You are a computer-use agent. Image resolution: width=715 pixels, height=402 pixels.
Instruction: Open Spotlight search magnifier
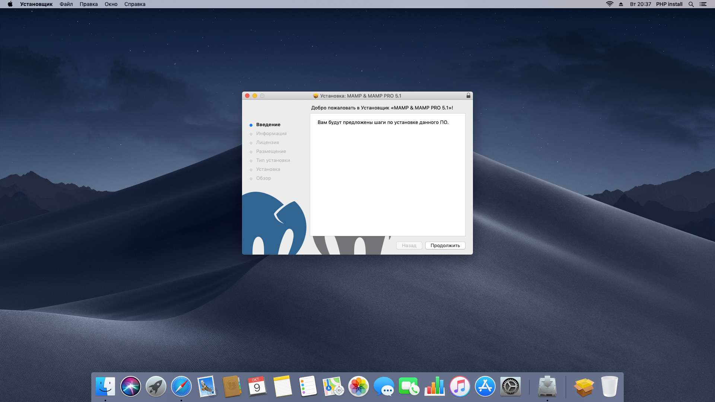pos(691,4)
